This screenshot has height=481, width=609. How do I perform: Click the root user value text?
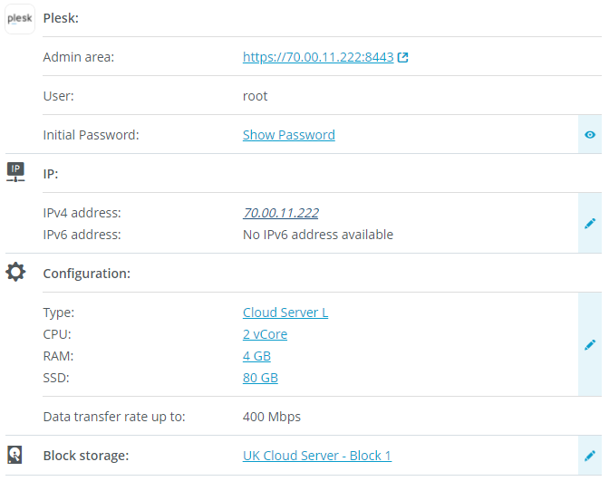coord(255,96)
